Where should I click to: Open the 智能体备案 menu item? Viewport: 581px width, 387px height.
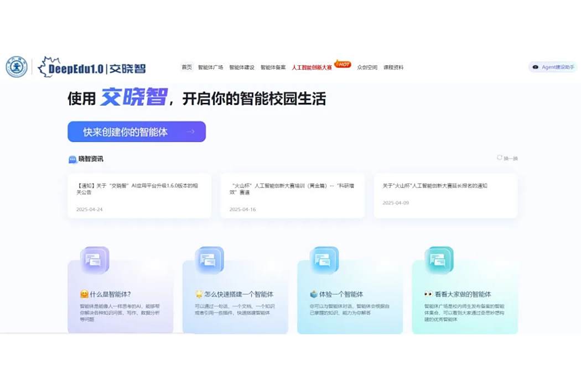coord(273,67)
